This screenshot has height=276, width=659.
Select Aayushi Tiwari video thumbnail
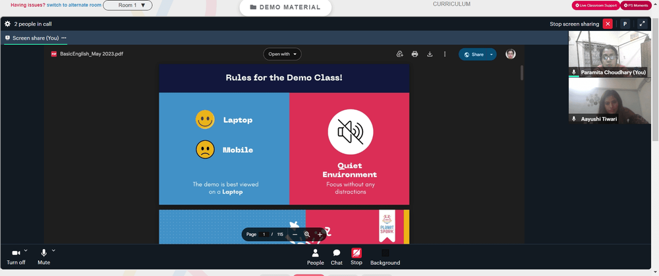(x=610, y=101)
